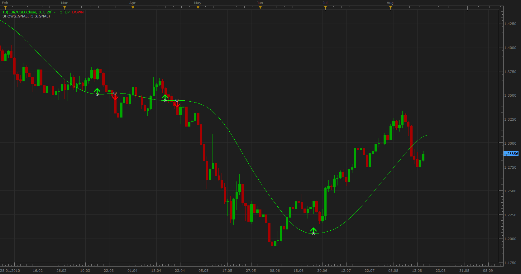
Task: Click the 1,2750 price axis label
Action: 510,167
